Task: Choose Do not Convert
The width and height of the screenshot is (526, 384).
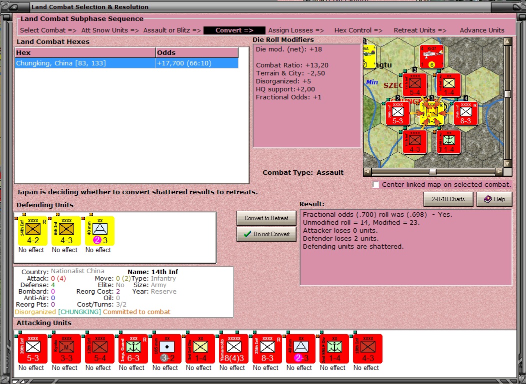Action: click(266, 234)
